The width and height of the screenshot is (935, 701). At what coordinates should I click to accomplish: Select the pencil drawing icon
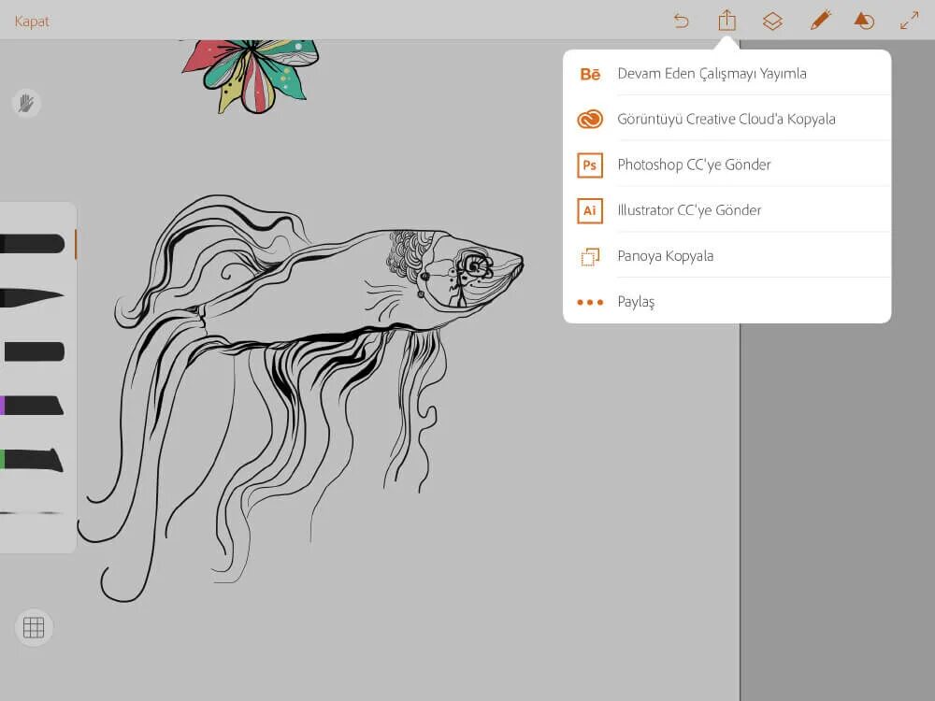pyautogui.click(x=821, y=21)
